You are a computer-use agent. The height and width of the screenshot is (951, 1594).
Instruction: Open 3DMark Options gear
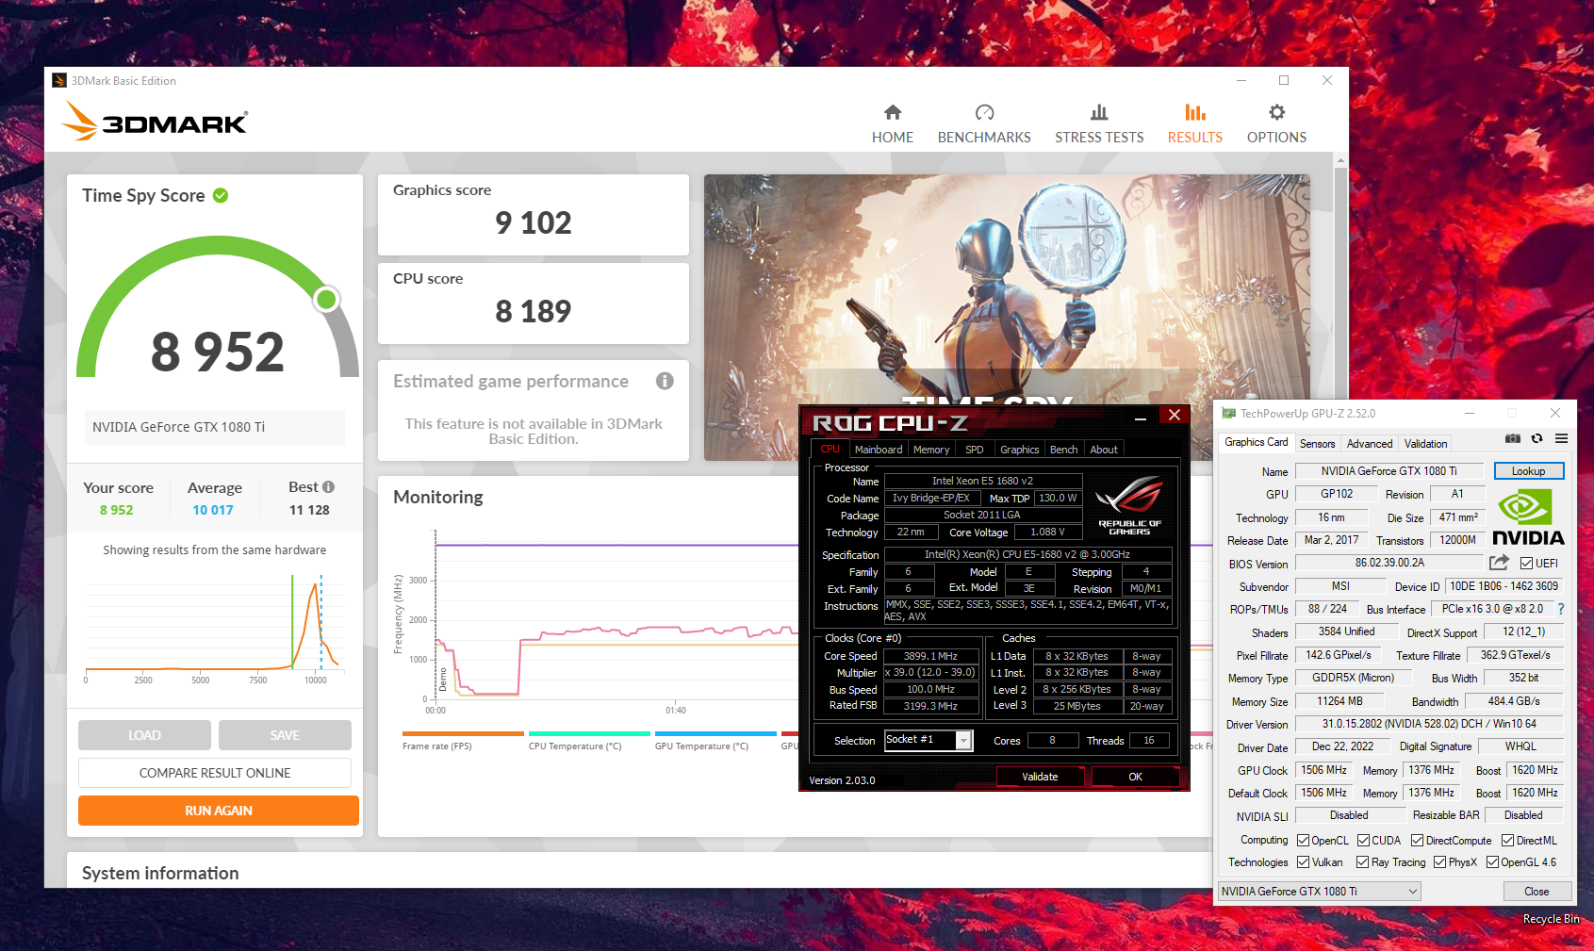click(x=1275, y=123)
